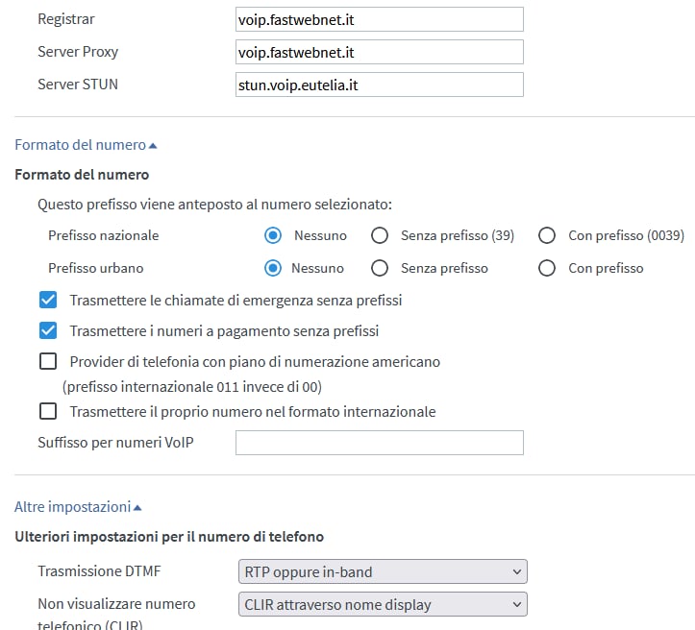Enable own number in international format

(x=48, y=411)
